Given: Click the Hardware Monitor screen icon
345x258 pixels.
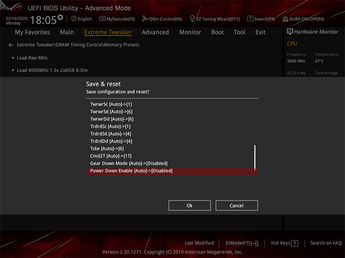Looking at the screenshot, I should click(290, 32).
